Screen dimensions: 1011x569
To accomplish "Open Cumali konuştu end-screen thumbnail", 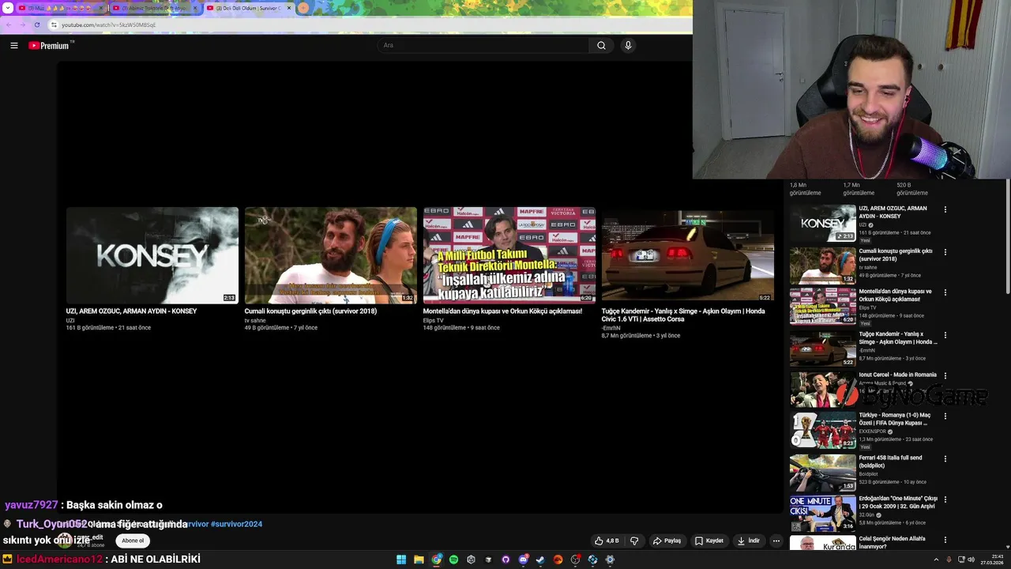I will pos(331,255).
